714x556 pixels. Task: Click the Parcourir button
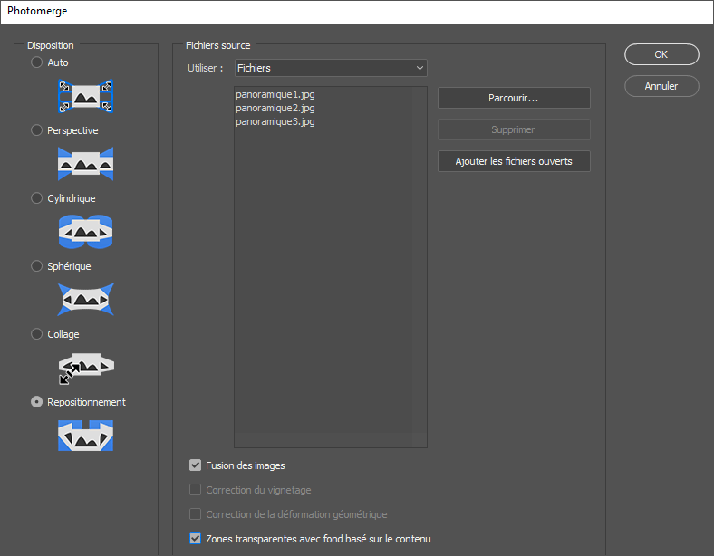point(514,98)
